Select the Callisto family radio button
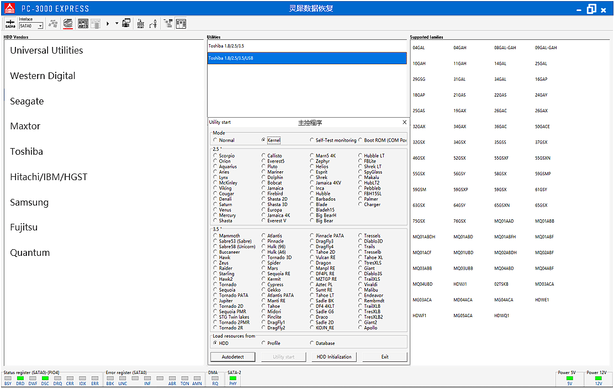 coord(263,155)
